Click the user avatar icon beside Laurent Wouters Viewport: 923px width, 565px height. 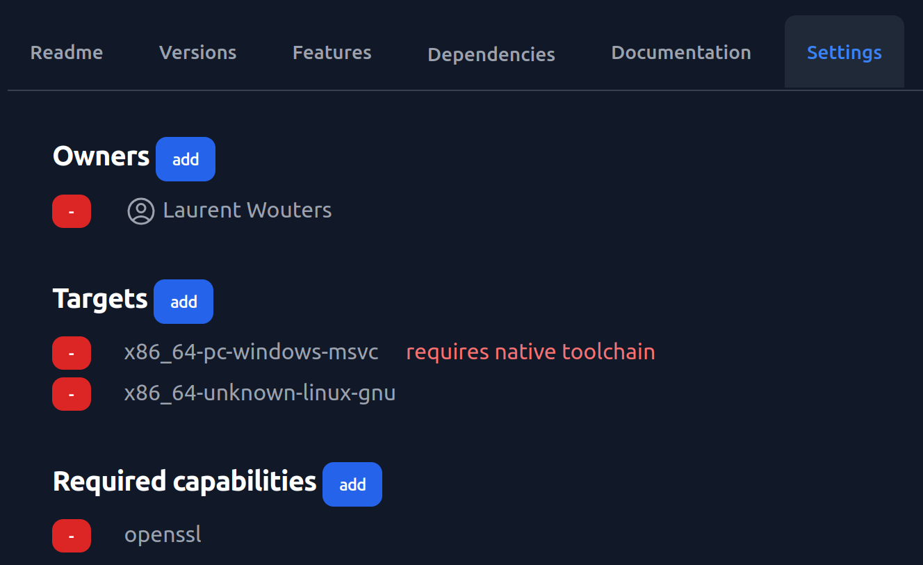141,211
